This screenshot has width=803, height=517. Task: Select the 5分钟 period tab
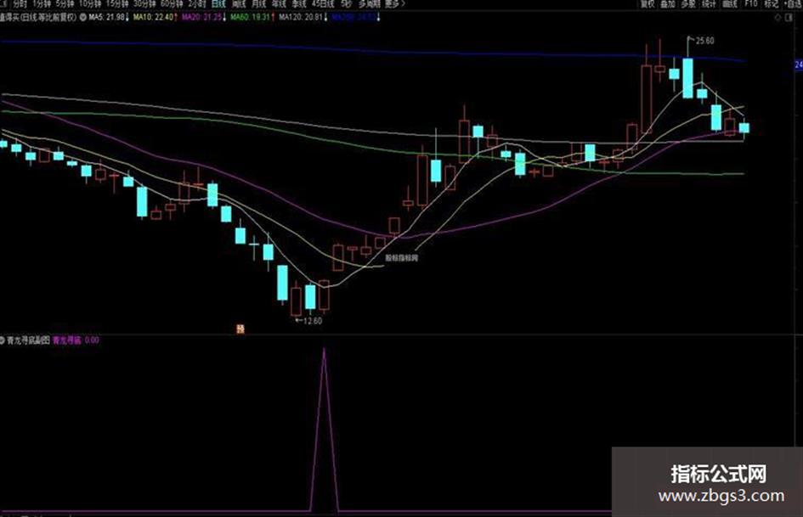[x=65, y=3]
